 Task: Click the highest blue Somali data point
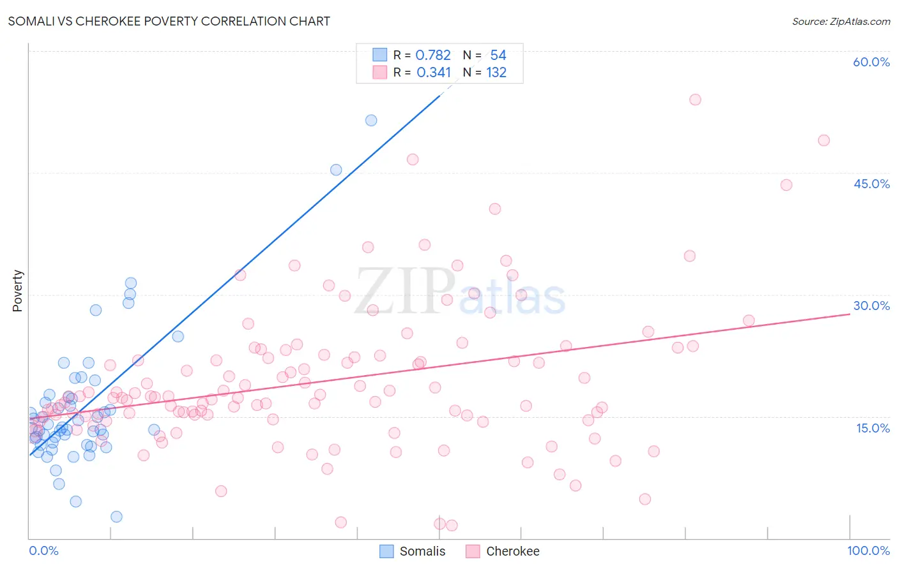pos(371,121)
